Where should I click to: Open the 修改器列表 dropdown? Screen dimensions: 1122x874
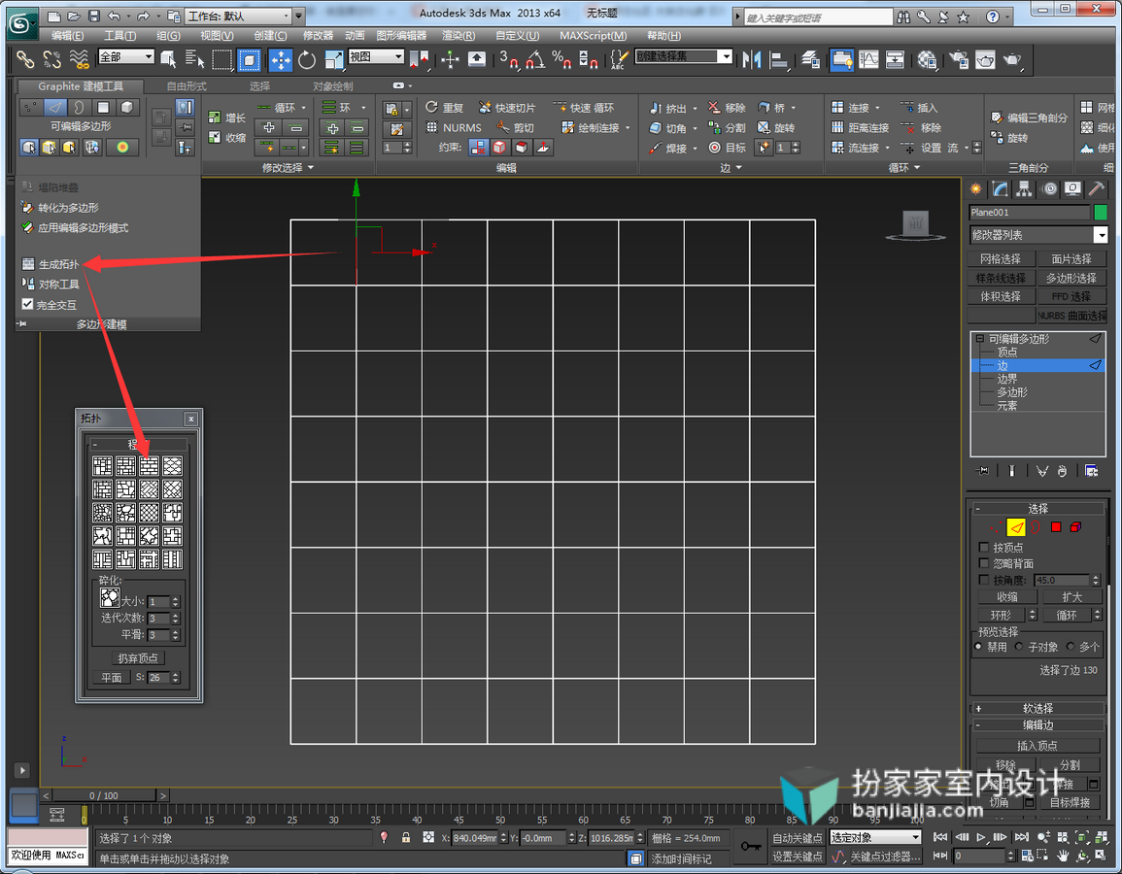[1038, 235]
